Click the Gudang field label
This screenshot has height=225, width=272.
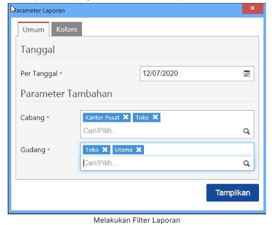coord(33,150)
